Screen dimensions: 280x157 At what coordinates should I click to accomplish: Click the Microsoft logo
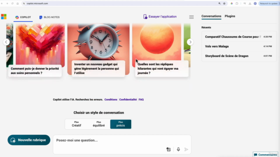[4, 17]
